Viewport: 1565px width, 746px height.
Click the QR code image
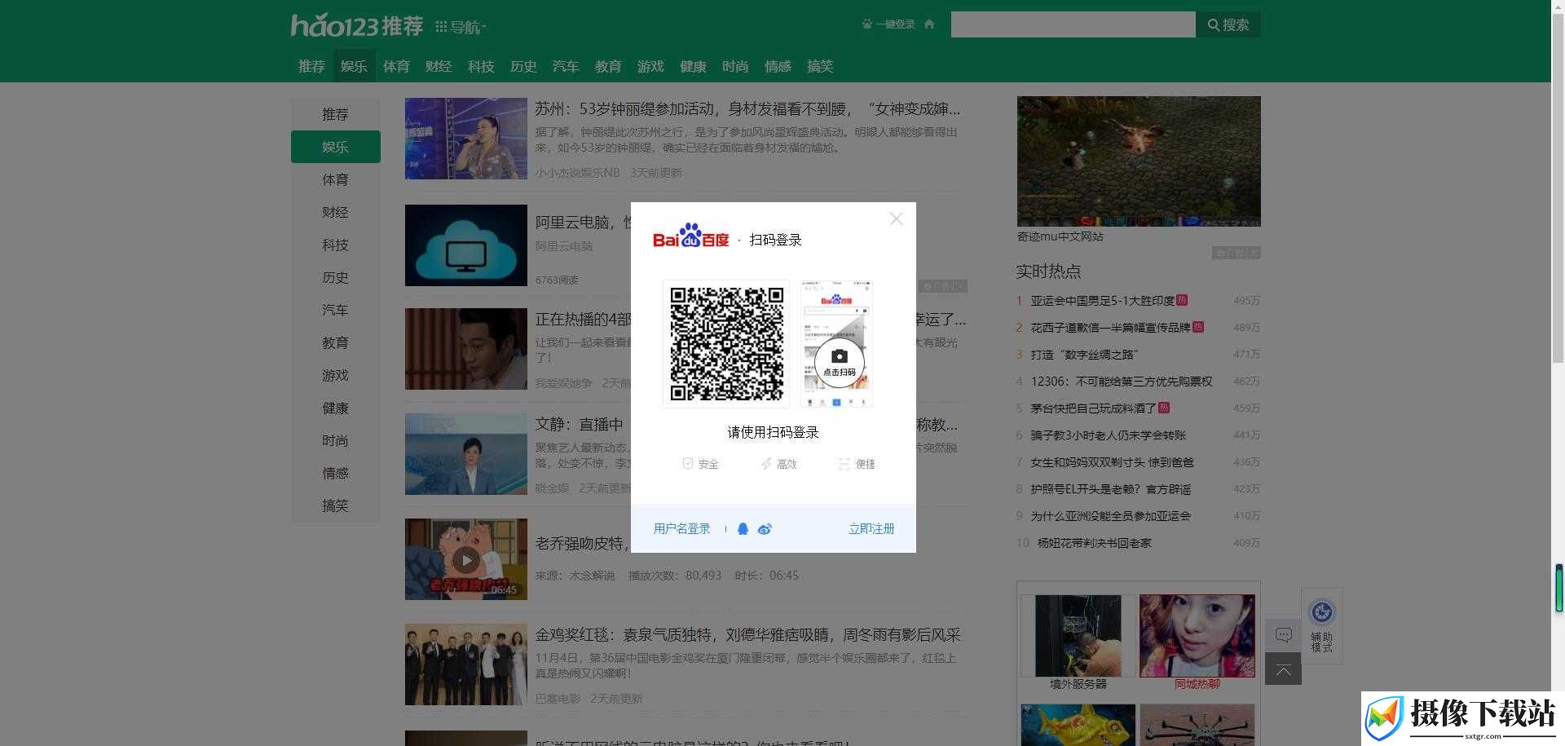click(x=726, y=343)
